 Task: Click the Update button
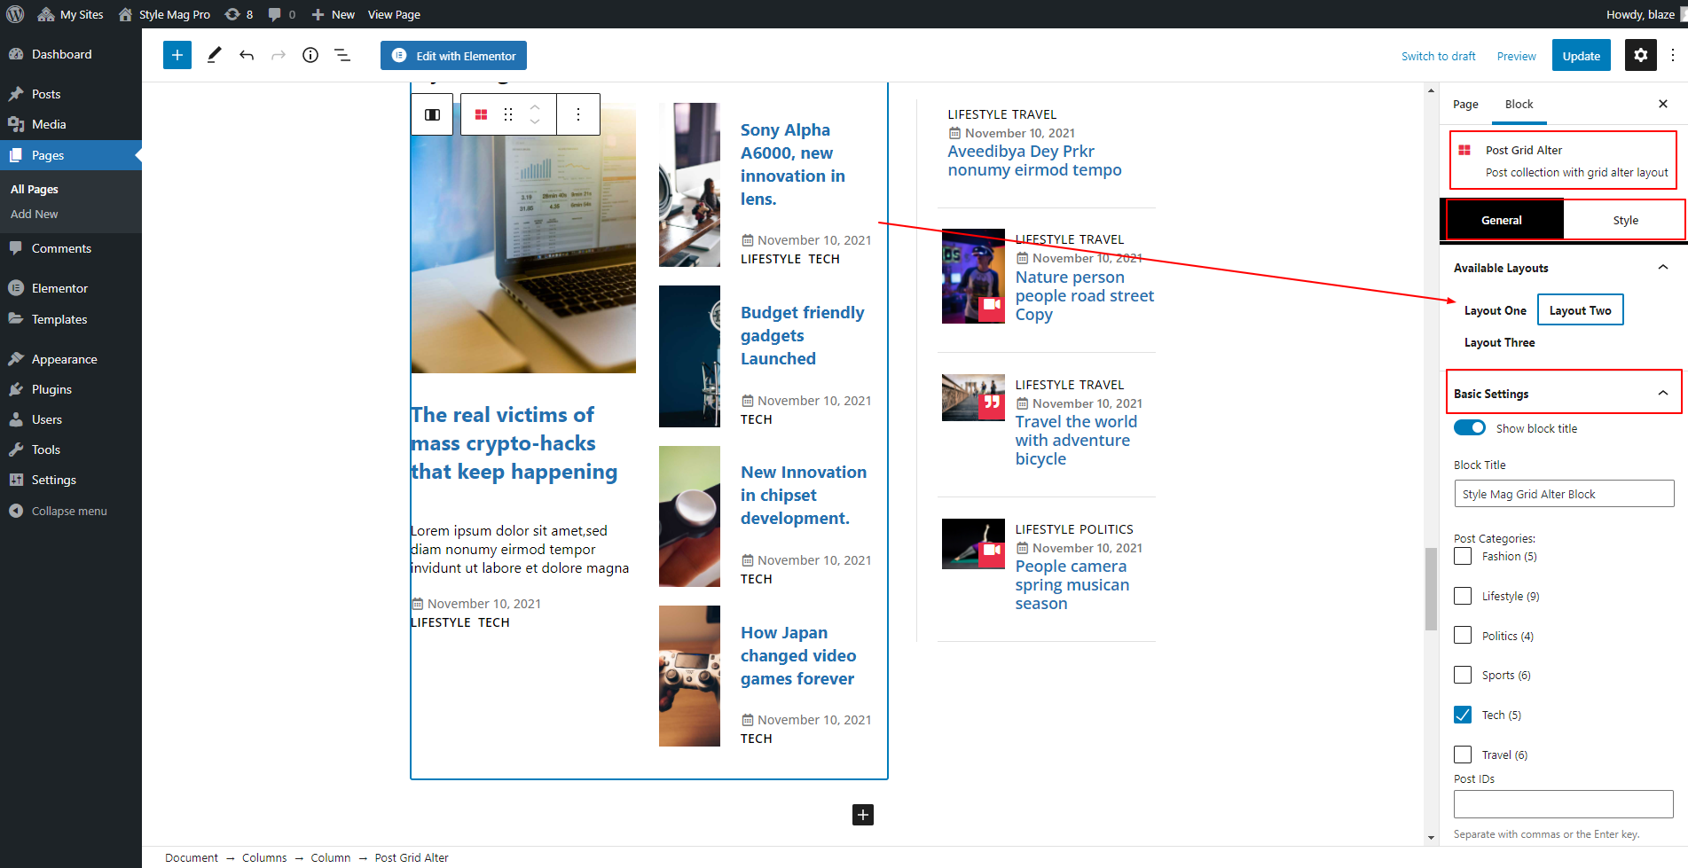click(1581, 55)
